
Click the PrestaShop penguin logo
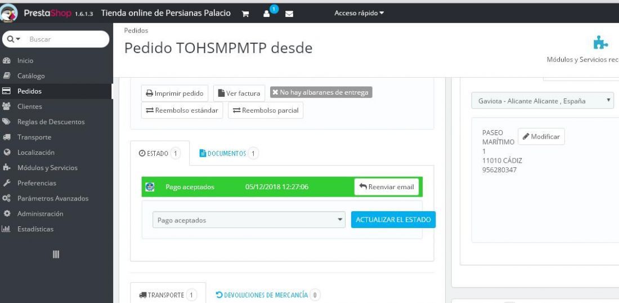8,13
